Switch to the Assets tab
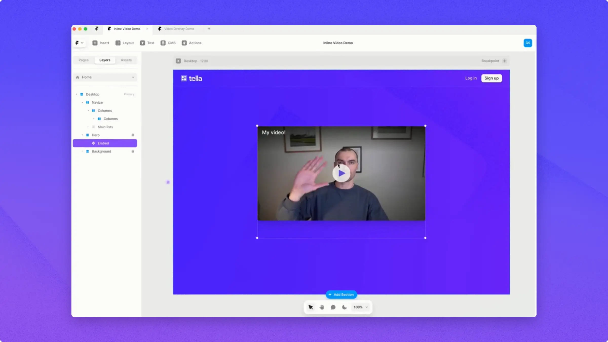The height and width of the screenshot is (342, 608). coord(126,60)
